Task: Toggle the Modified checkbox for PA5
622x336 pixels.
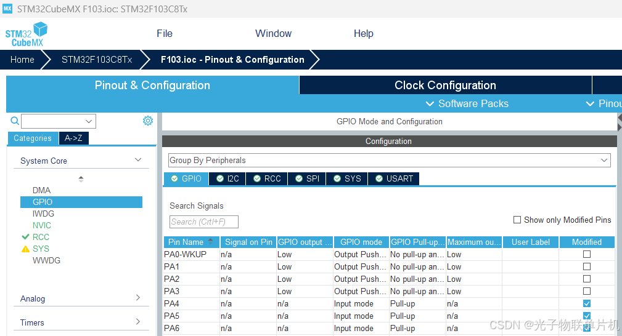Action: (587, 316)
